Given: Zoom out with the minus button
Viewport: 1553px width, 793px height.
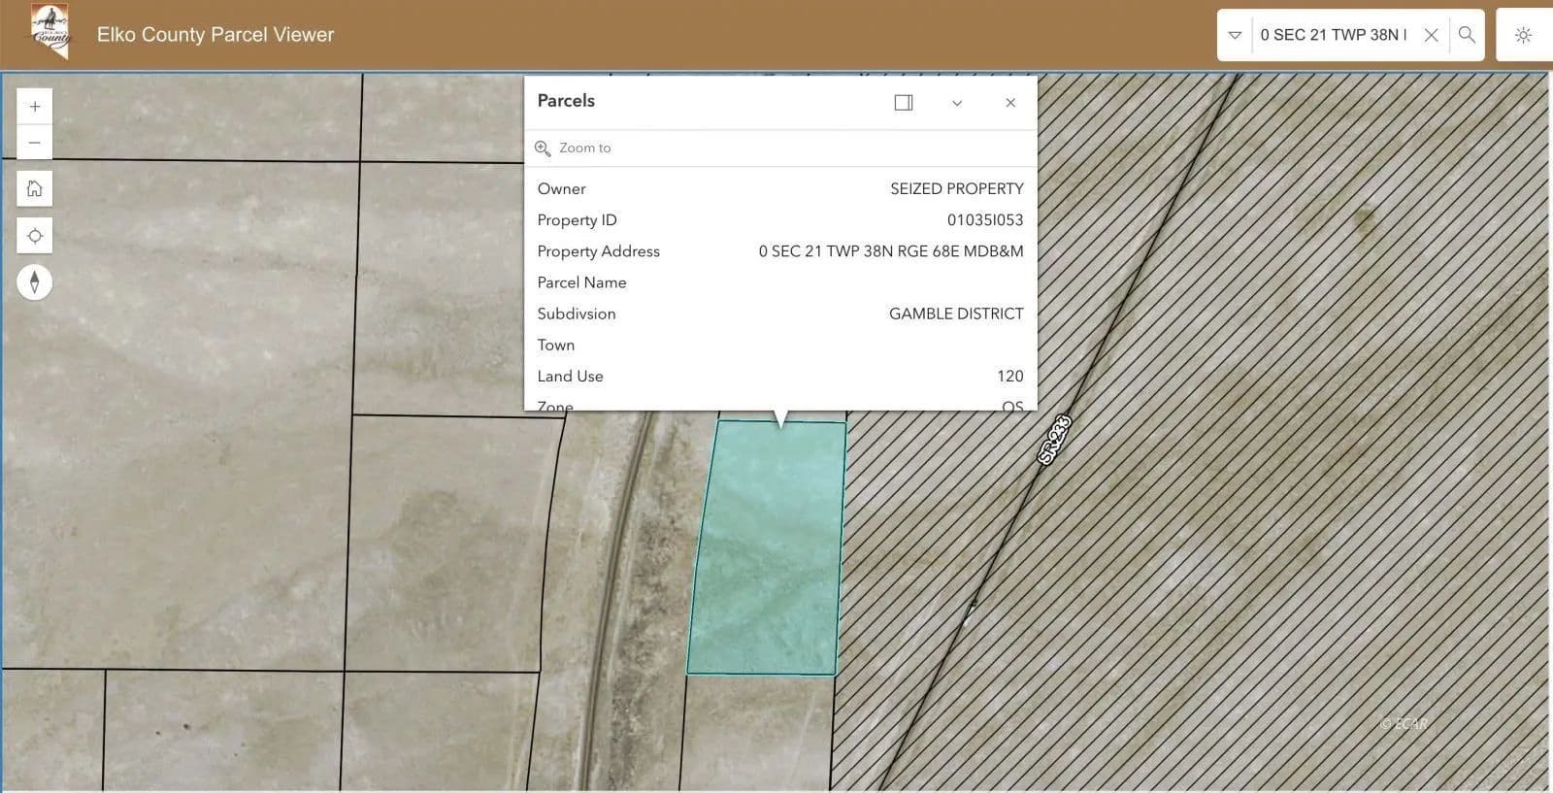Looking at the screenshot, I should point(35,143).
